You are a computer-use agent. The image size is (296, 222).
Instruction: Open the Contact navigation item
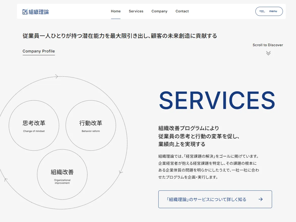pos(182,11)
